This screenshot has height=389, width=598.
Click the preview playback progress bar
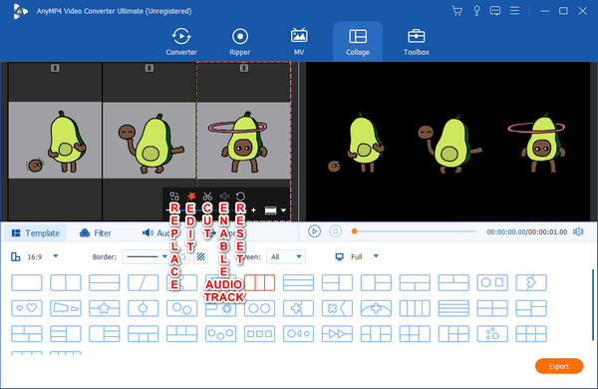(x=415, y=231)
